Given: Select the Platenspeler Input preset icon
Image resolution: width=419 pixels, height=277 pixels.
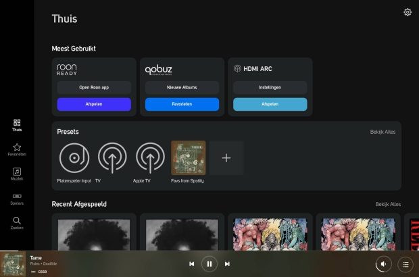Looking at the screenshot, I should click(x=74, y=157).
